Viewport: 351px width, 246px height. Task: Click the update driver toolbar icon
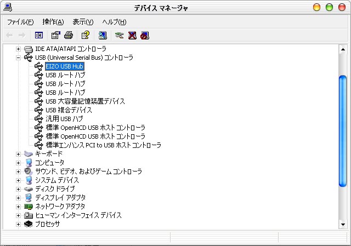[119, 35]
